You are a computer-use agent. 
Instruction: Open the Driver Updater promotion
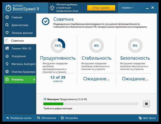[101, 8]
